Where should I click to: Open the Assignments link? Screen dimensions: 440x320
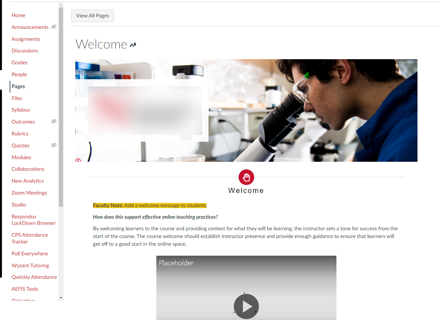tap(26, 39)
